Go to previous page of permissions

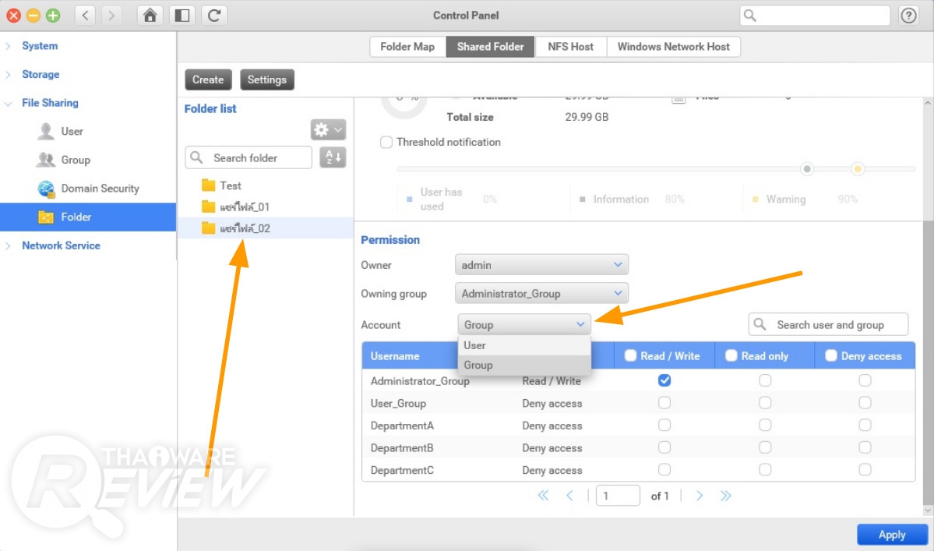(569, 496)
